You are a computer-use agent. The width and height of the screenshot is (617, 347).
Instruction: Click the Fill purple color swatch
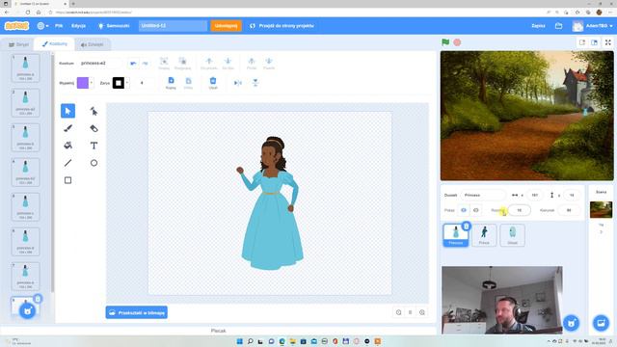click(83, 83)
